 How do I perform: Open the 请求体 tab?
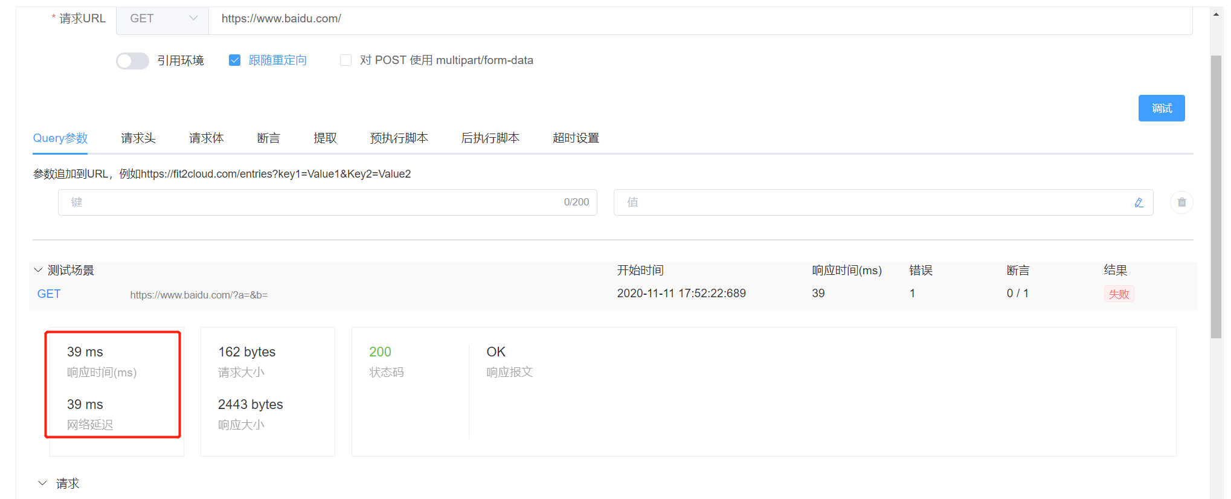pyautogui.click(x=207, y=138)
